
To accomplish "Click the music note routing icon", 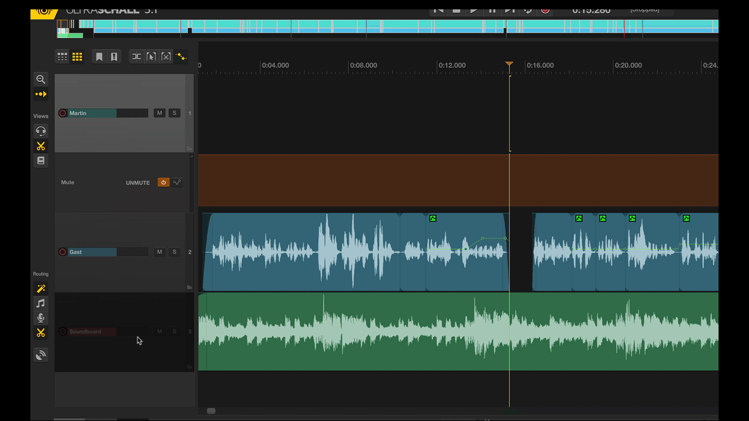I will pyautogui.click(x=40, y=303).
